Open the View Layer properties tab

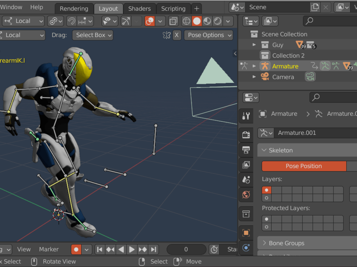tap(246, 164)
